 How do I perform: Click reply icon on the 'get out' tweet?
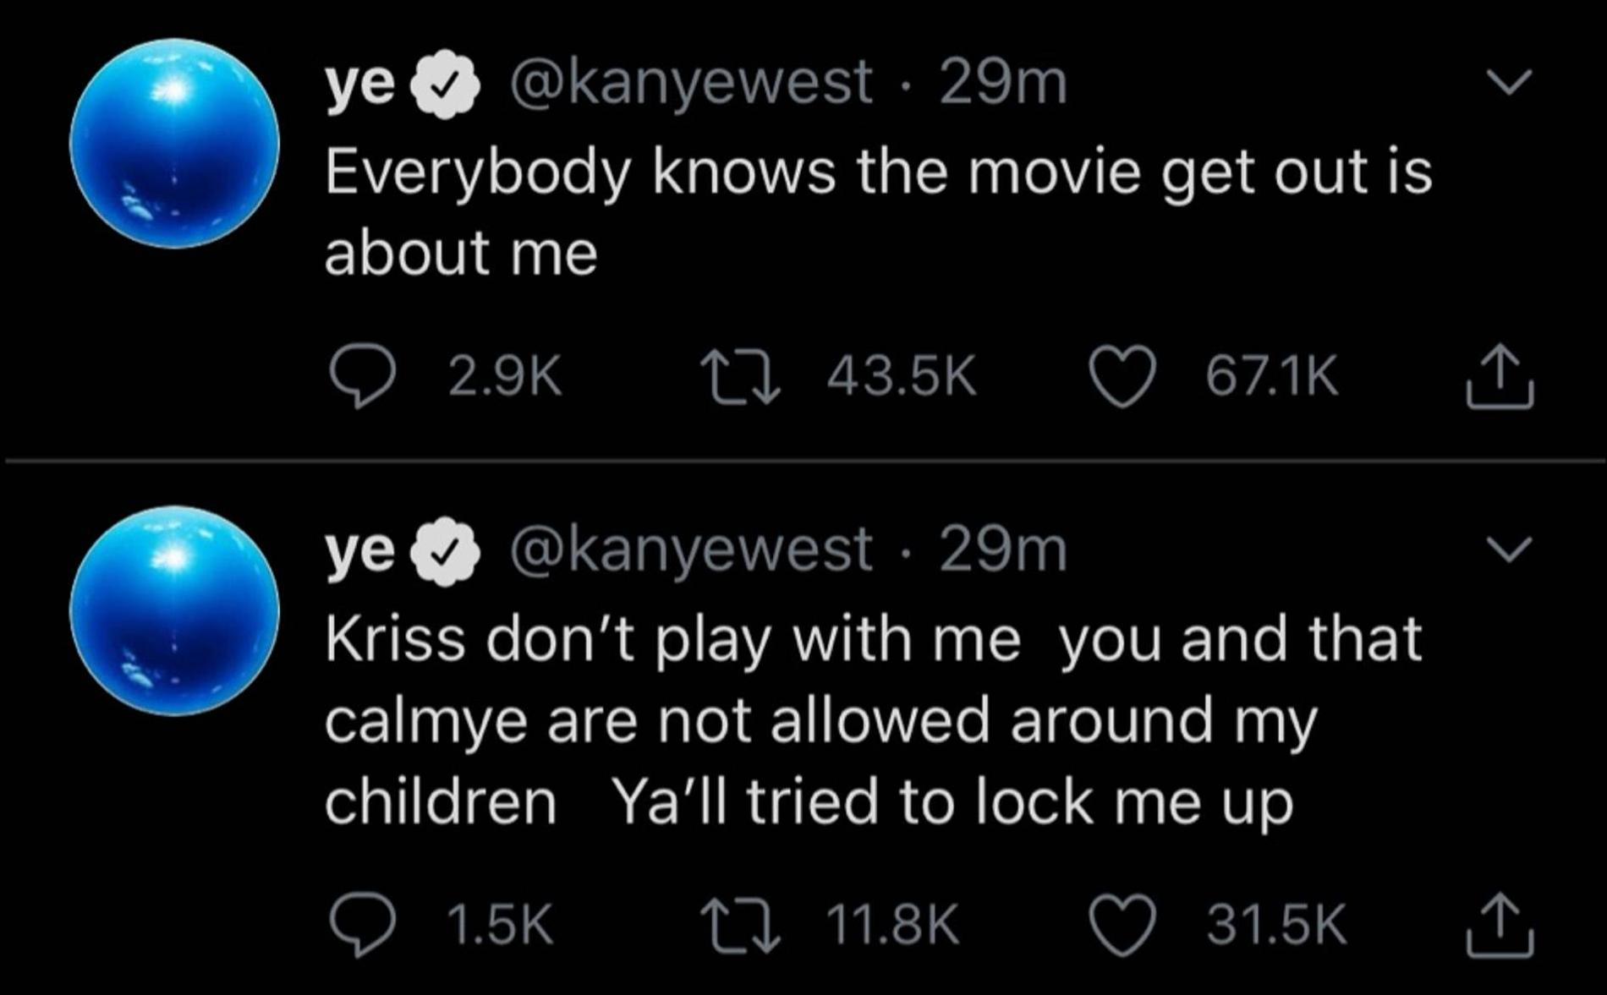[x=362, y=377]
